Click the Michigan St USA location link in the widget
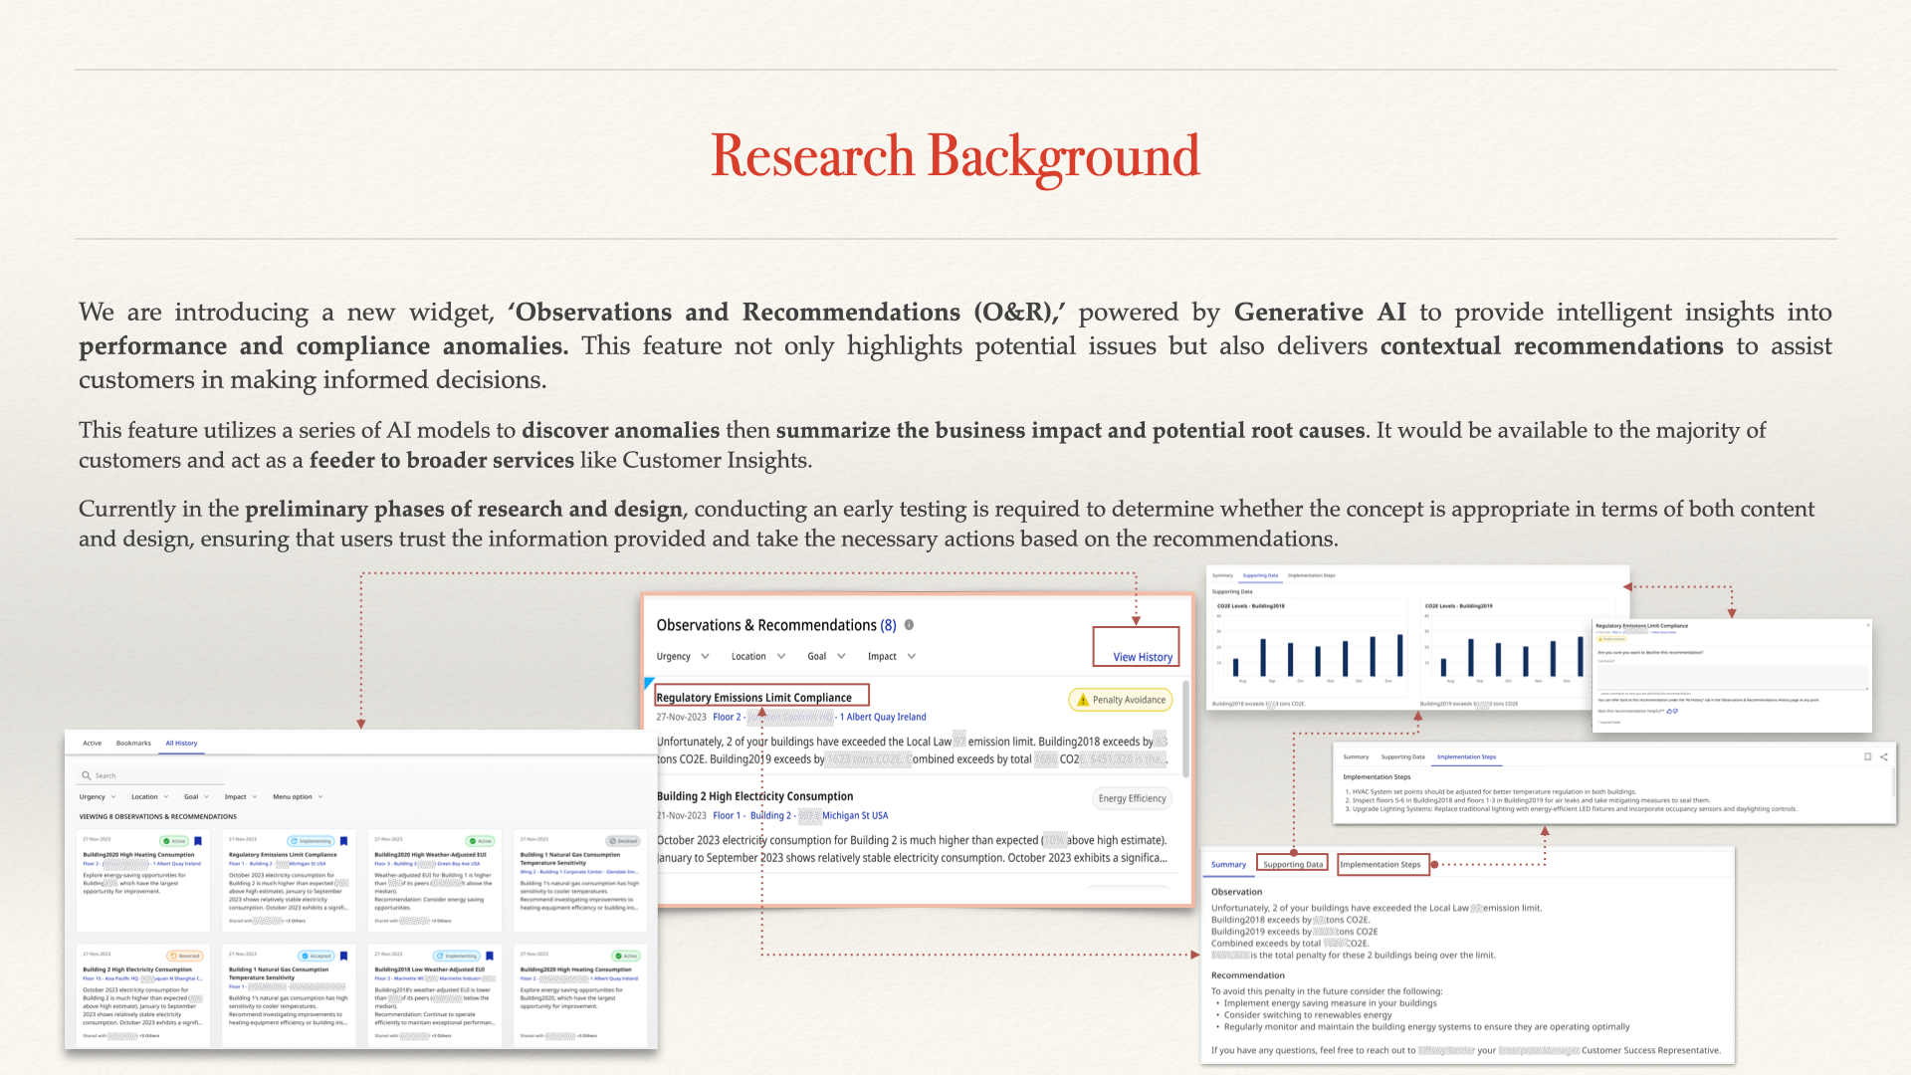This screenshot has width=1911, height=1075. 855,815
